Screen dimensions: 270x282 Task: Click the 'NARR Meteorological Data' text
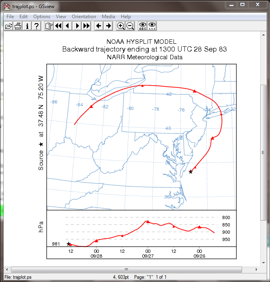click(x=145, y=57)
